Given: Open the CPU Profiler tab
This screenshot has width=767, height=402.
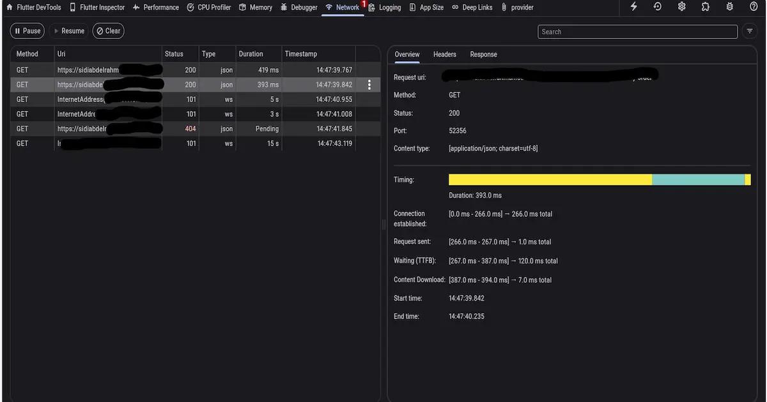Looking at the screenshot, I should click(209, 8).
